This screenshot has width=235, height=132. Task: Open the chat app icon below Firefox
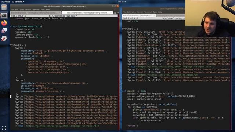[4, 30]
